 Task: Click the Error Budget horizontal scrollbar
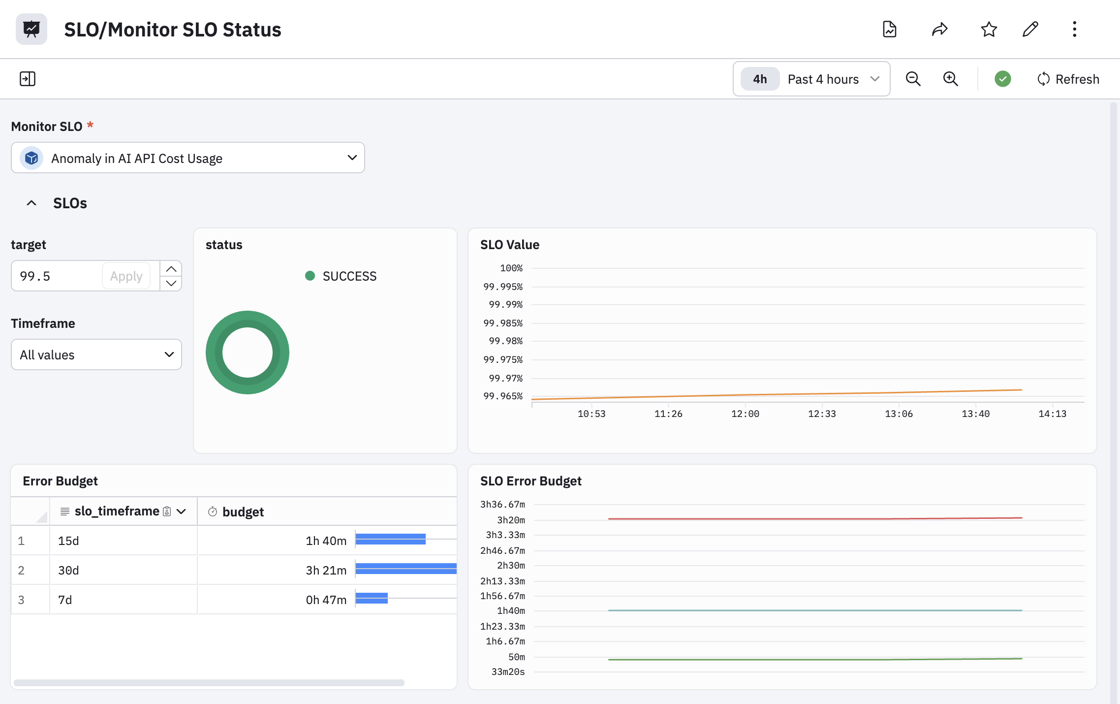209,682
